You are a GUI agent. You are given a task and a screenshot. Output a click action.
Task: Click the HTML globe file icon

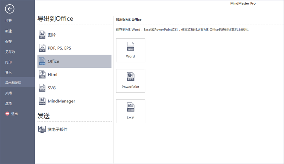[x=42, y=74]
